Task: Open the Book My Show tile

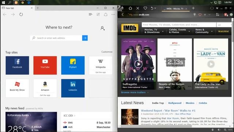Action: point(17,88)
